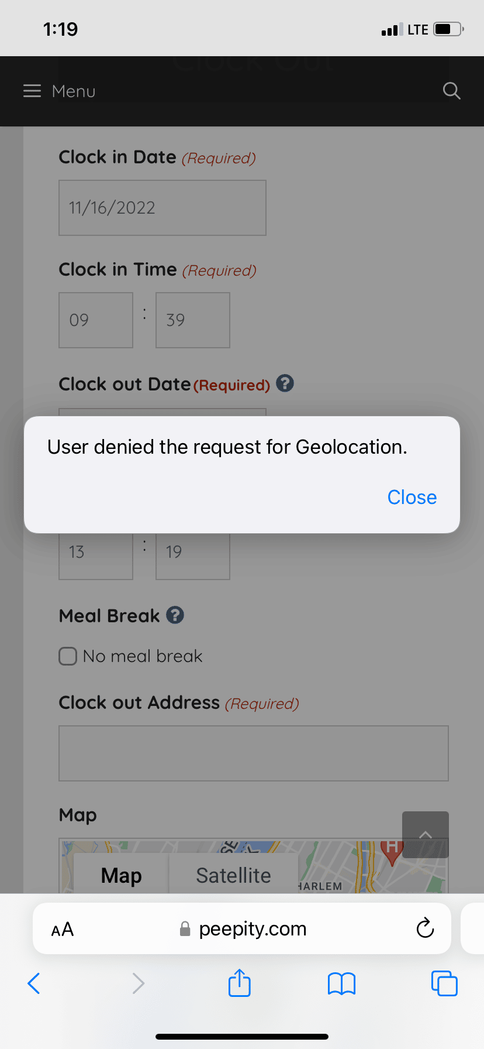Tap the search magnifier icon

pyautogui.click(x=451, y=91)
